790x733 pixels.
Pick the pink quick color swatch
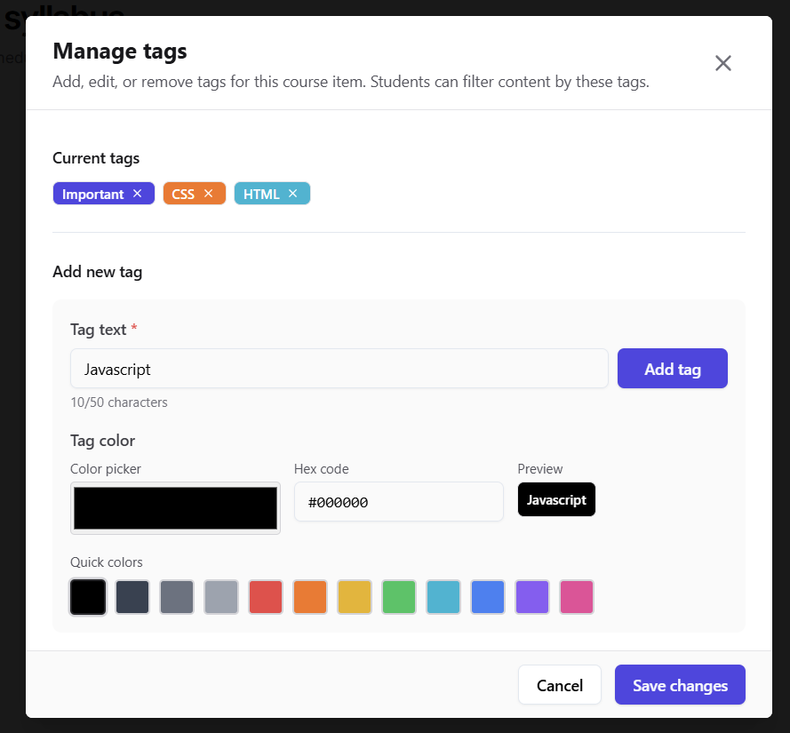[x=577, y=597]
